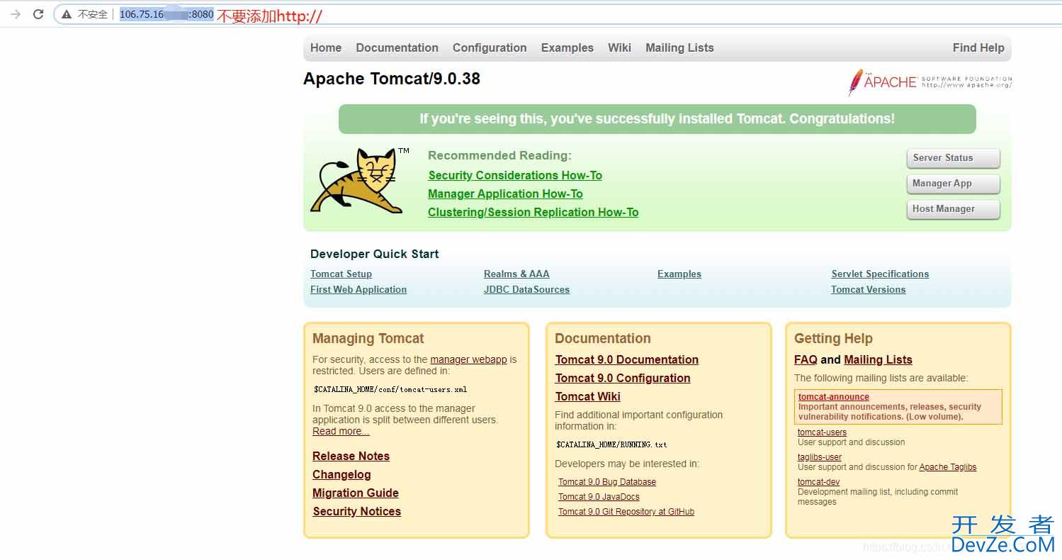
Task: Open the Wiki nav item
Action: (x=619, y=48)
